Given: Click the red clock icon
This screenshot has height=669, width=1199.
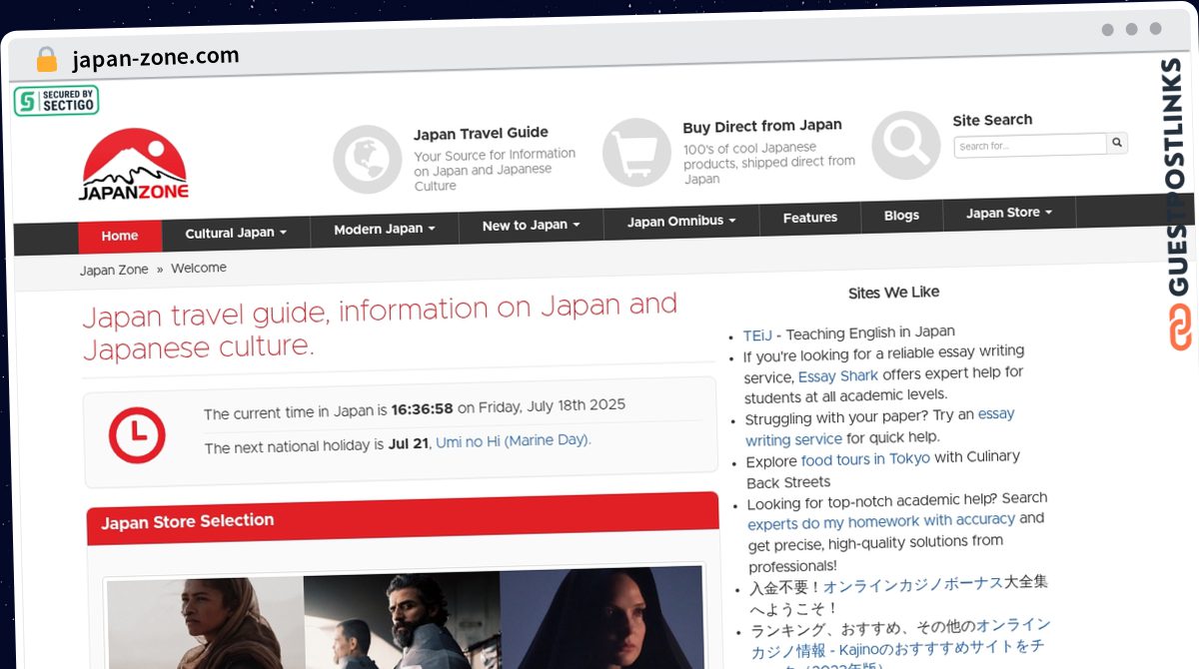Looking at the screenshot, I should point(137,435).
